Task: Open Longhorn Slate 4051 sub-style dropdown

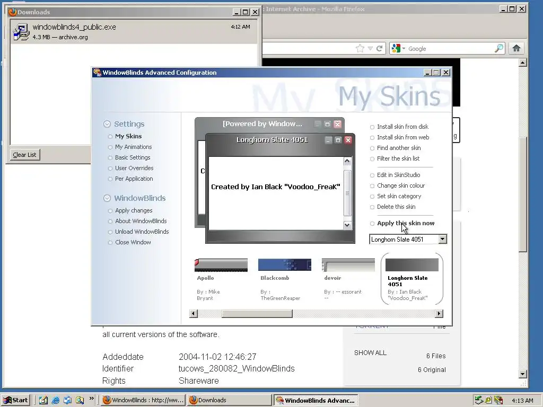Action: (442, 239)
